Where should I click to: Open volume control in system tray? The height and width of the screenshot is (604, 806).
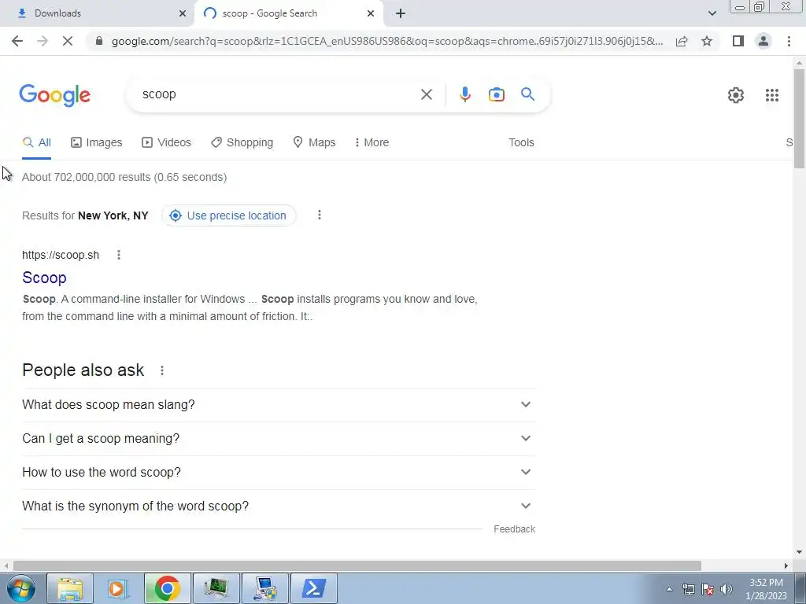pos(727,589)
